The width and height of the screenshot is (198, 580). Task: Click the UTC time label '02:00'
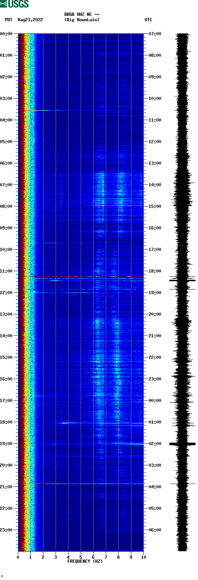(x=155, y=444)
